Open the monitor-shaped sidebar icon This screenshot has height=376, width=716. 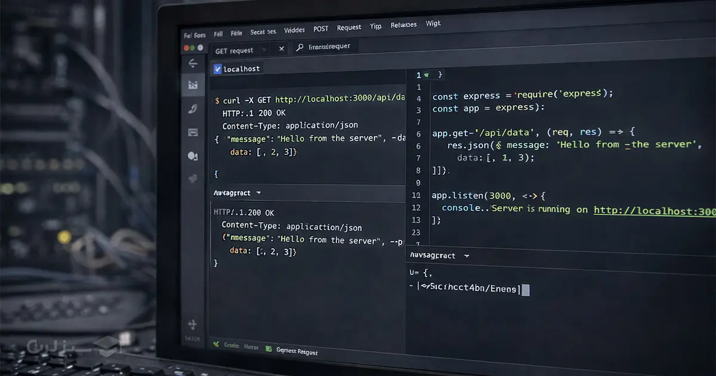click(193, 132)
